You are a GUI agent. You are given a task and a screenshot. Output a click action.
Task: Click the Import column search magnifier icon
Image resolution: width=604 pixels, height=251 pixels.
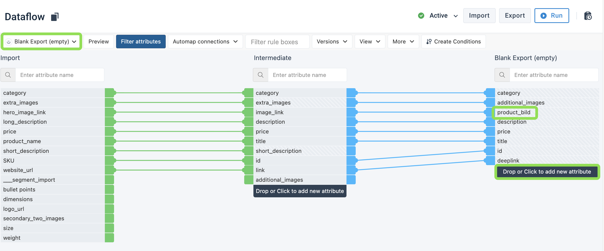tap(8, 75)
